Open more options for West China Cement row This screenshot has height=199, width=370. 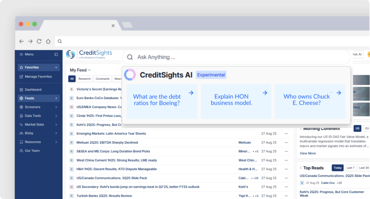pos(286,161)
